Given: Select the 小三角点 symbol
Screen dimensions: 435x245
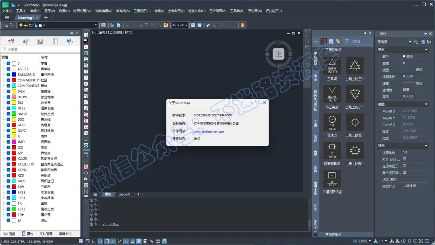Looking at the screenshot, I should [x=332, y=94].
